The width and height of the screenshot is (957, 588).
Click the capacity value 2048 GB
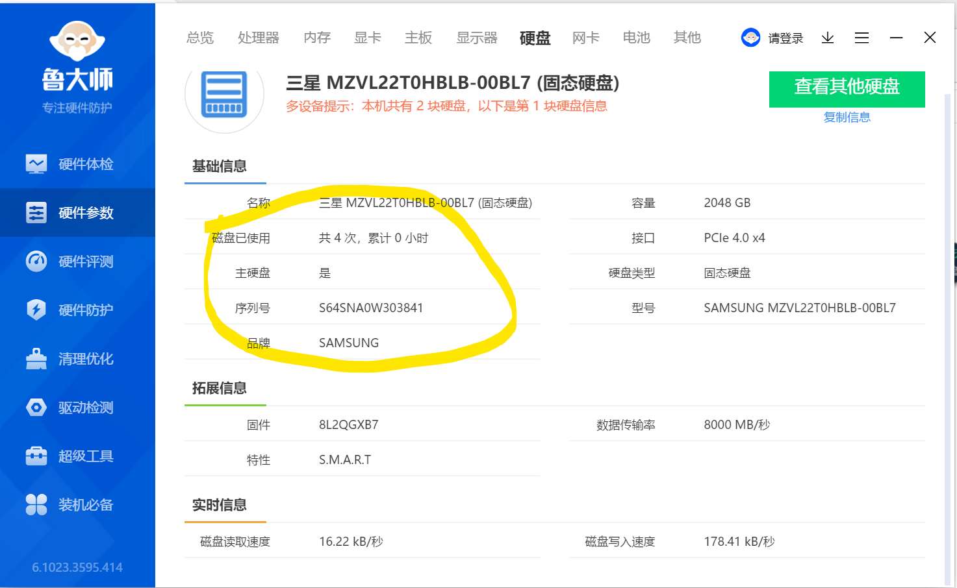tap(727, 202)
